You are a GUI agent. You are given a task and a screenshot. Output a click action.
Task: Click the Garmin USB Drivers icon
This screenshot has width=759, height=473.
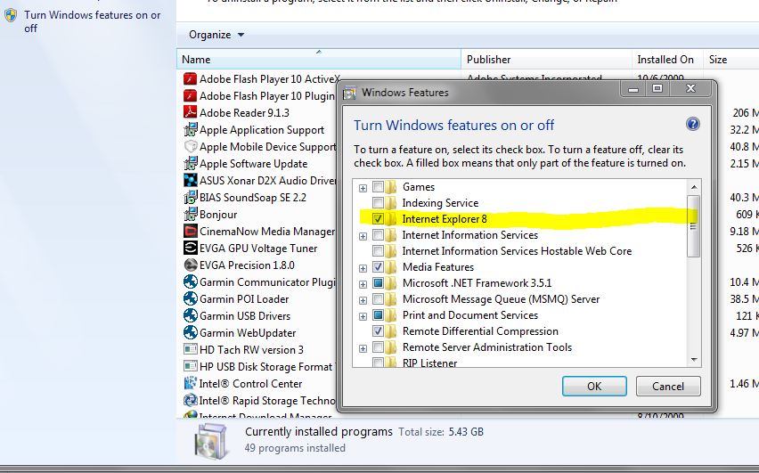[191, 315]
